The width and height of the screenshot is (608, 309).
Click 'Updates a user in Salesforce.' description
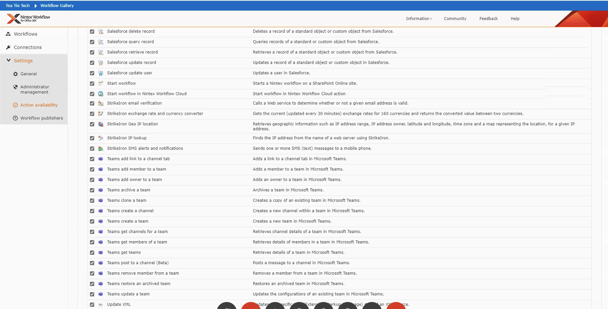(x=281, y=73)
